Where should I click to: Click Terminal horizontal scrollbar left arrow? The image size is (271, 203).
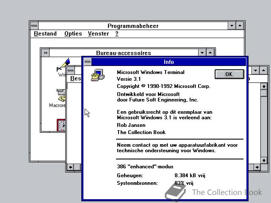[x=71, y=167]
